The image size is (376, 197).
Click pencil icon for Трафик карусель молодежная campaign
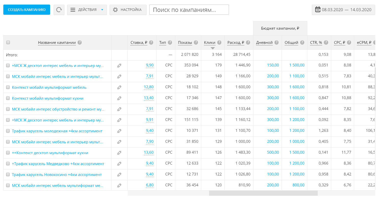(119, 131)
